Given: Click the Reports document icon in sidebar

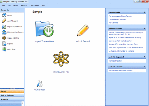Looking at the screenshot, I should click(4, 44).
